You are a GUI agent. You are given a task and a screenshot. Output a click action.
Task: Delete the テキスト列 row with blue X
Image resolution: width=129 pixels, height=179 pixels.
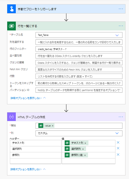coord(118,142)
